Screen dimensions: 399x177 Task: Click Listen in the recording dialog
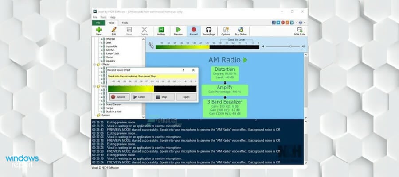click(142, 97)
